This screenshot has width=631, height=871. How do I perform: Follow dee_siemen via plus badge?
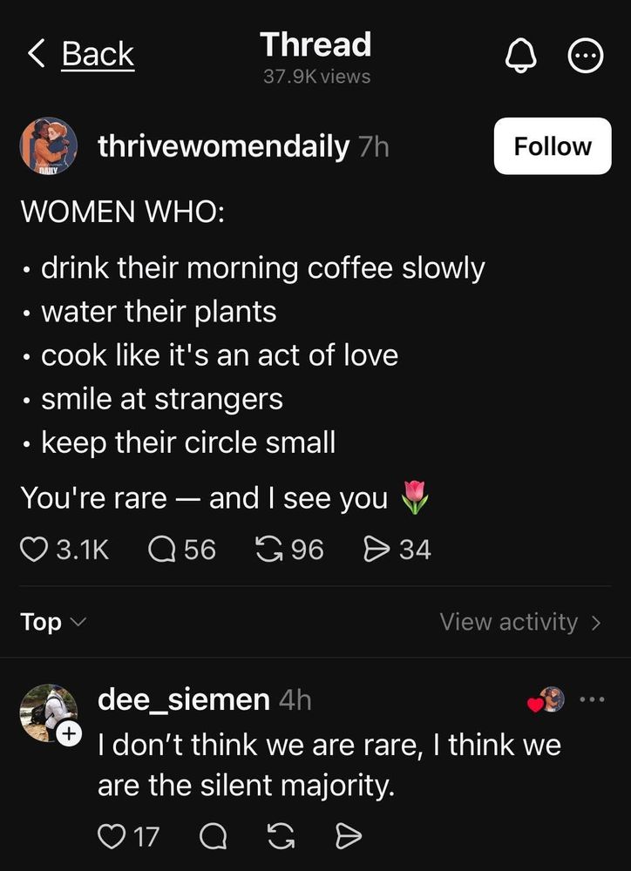click(68, 735)
